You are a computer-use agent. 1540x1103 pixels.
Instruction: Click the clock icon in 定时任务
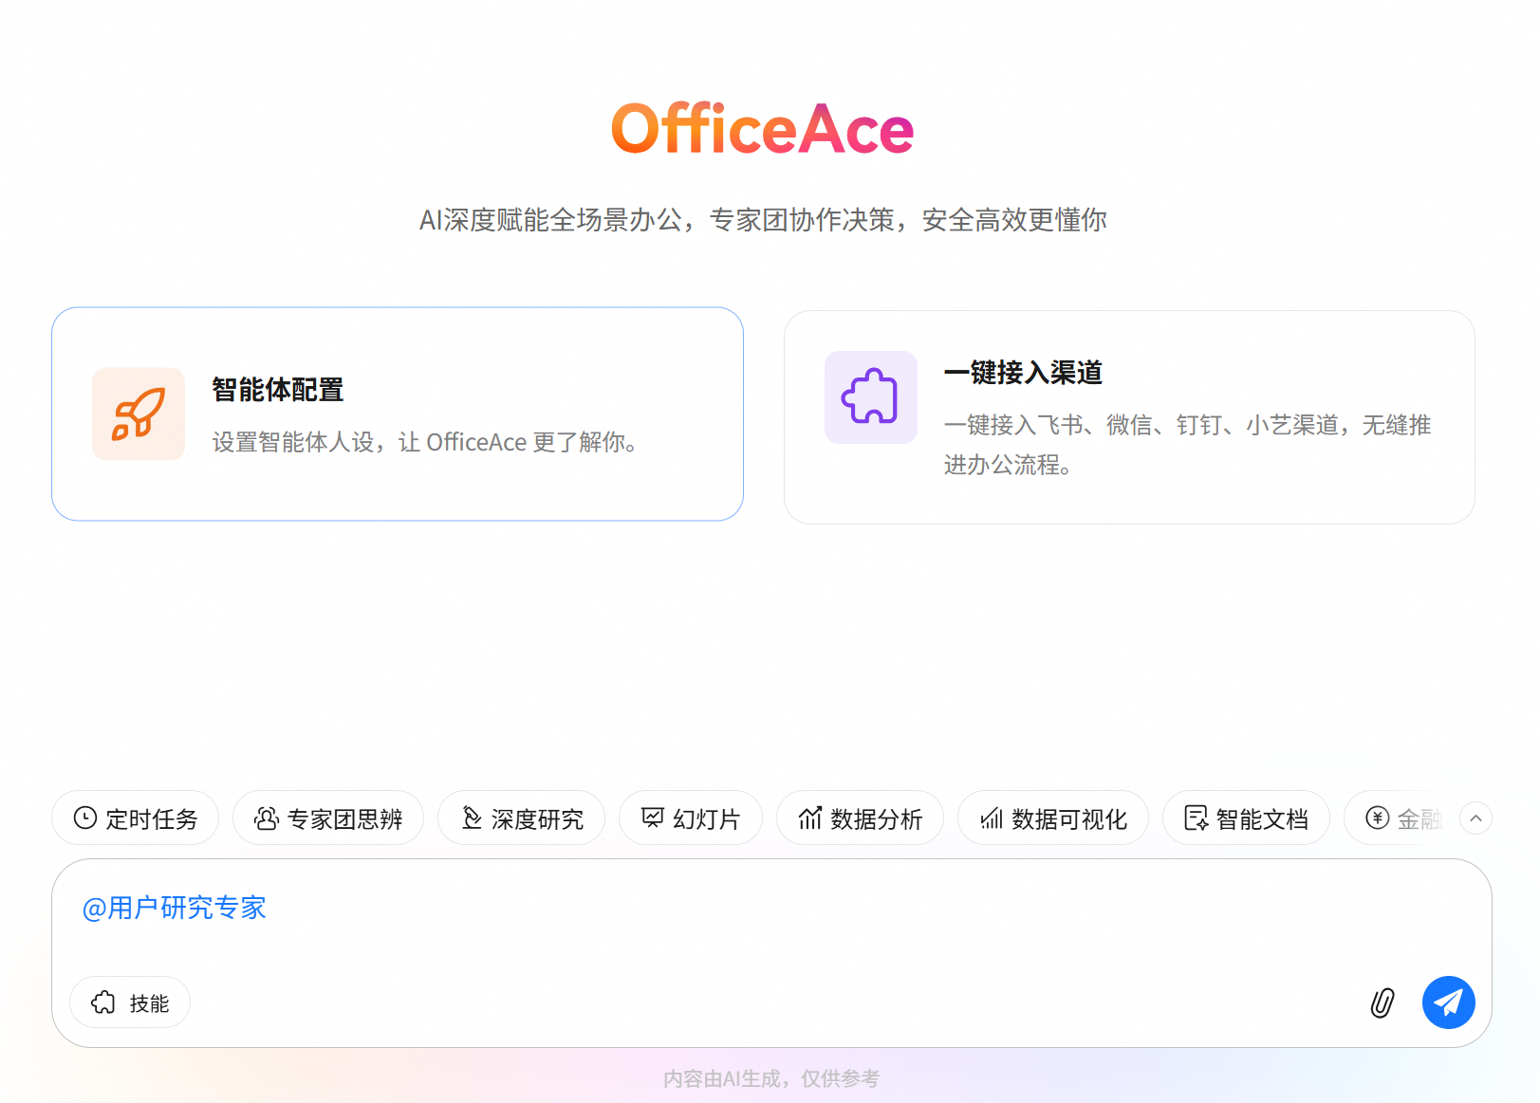click(x=85, y=818)
